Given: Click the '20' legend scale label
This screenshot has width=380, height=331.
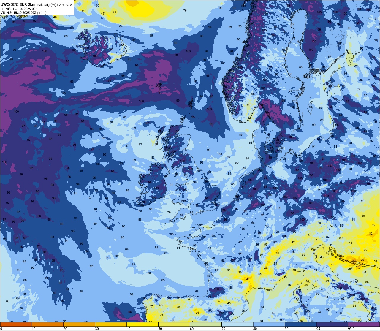Looking at the screenshot, I should click(x=65, y=329).
